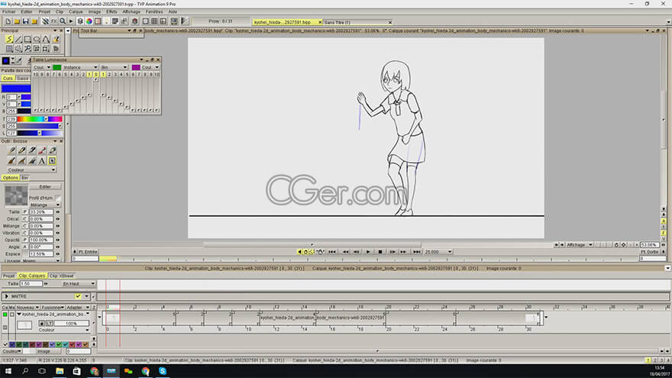Open the Fenêtres menu

[x=154, y=11]
